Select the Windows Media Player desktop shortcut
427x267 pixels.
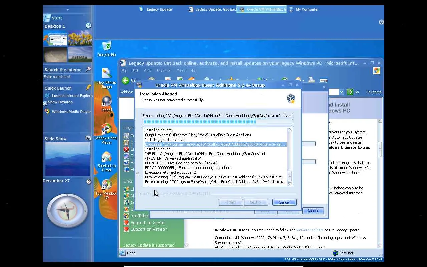(106, 134)
